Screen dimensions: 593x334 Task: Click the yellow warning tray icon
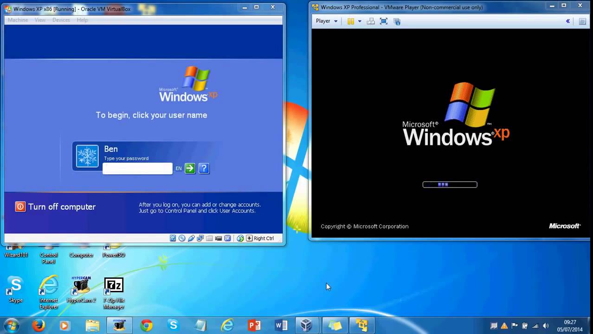504,326
